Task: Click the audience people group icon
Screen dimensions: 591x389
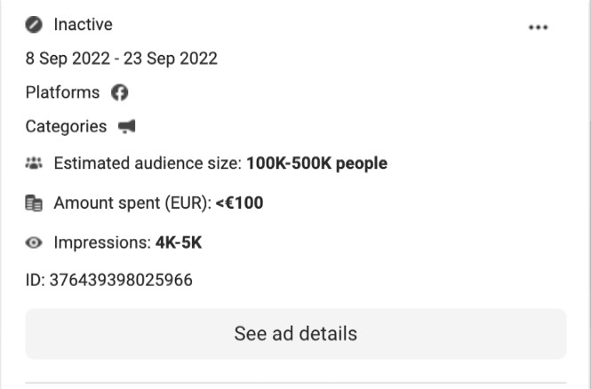Action: click(34, 163)
